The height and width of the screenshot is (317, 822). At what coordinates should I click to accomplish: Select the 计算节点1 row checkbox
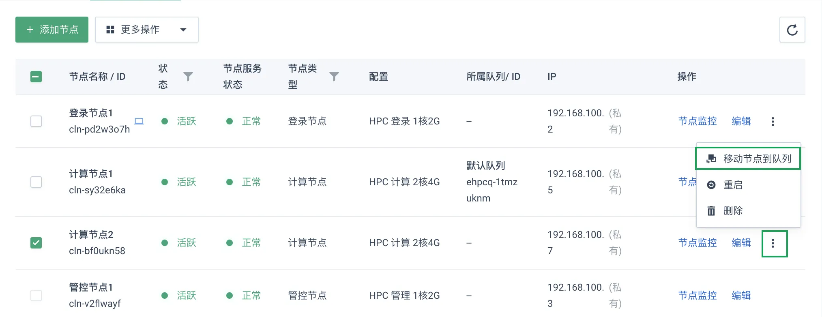[x=36, y=182]
